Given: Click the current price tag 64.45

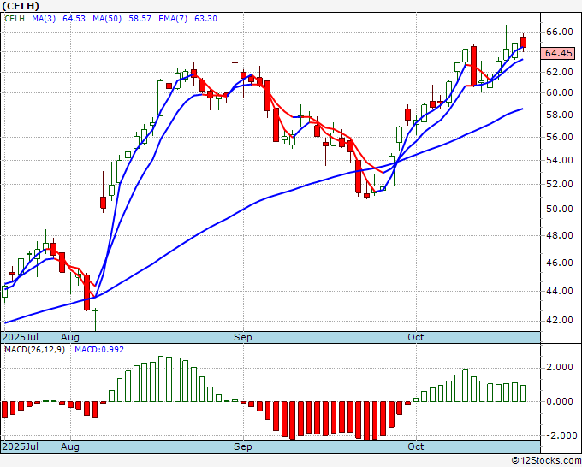Looking at the screenshot, I should tap(558, 53).
